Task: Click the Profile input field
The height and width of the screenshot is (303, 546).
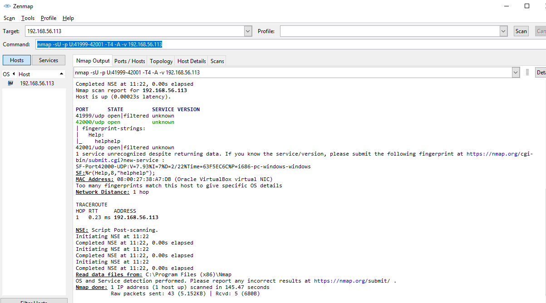Action: coord(390,31)
